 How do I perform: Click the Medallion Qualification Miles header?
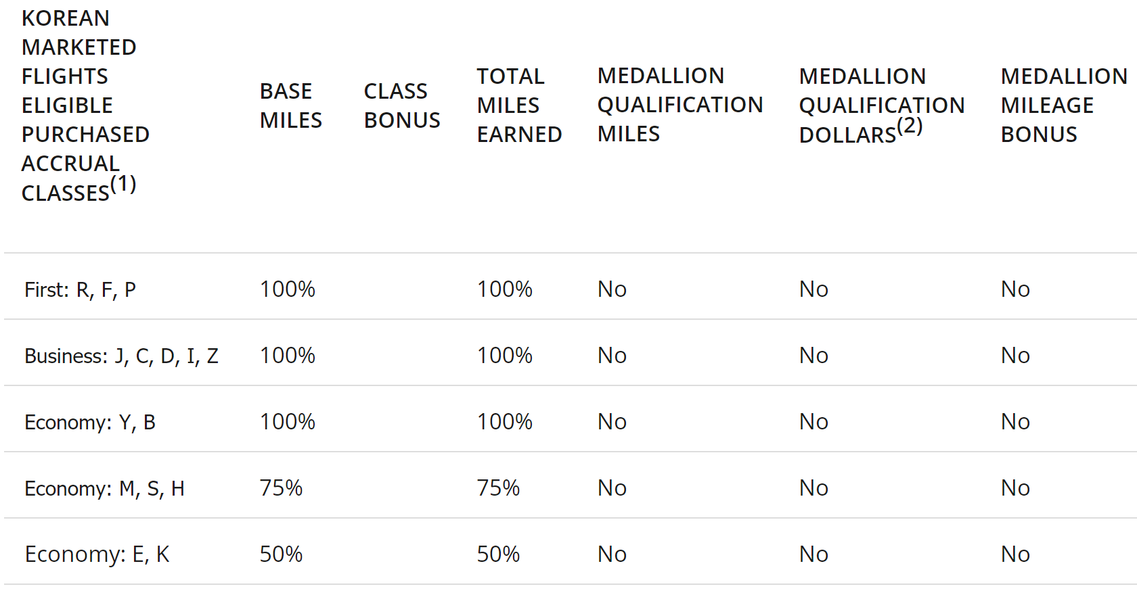[680, 105]
